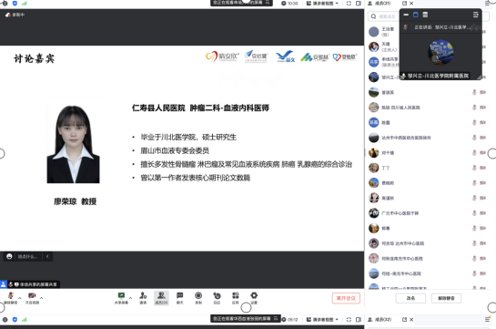Open audio options arrow beside microphone

click(20, 298)
